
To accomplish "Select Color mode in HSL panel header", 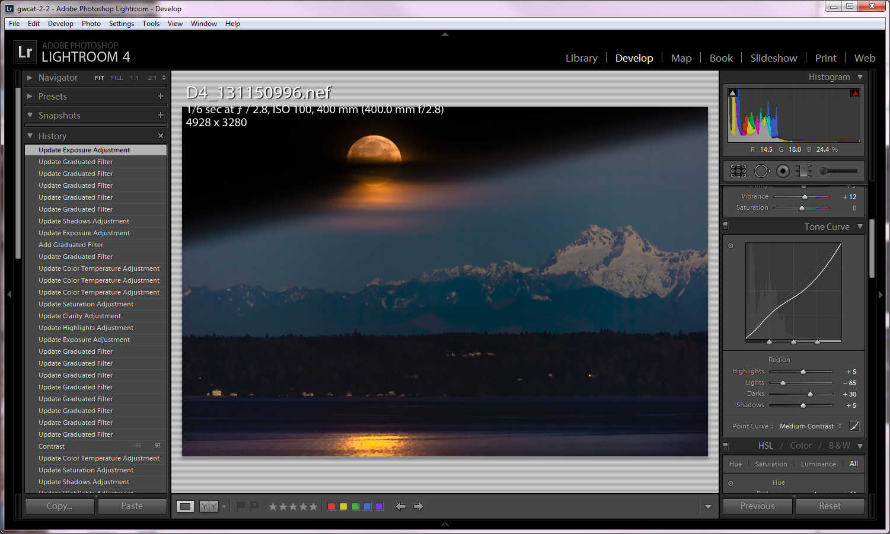I will click(800, 446).
